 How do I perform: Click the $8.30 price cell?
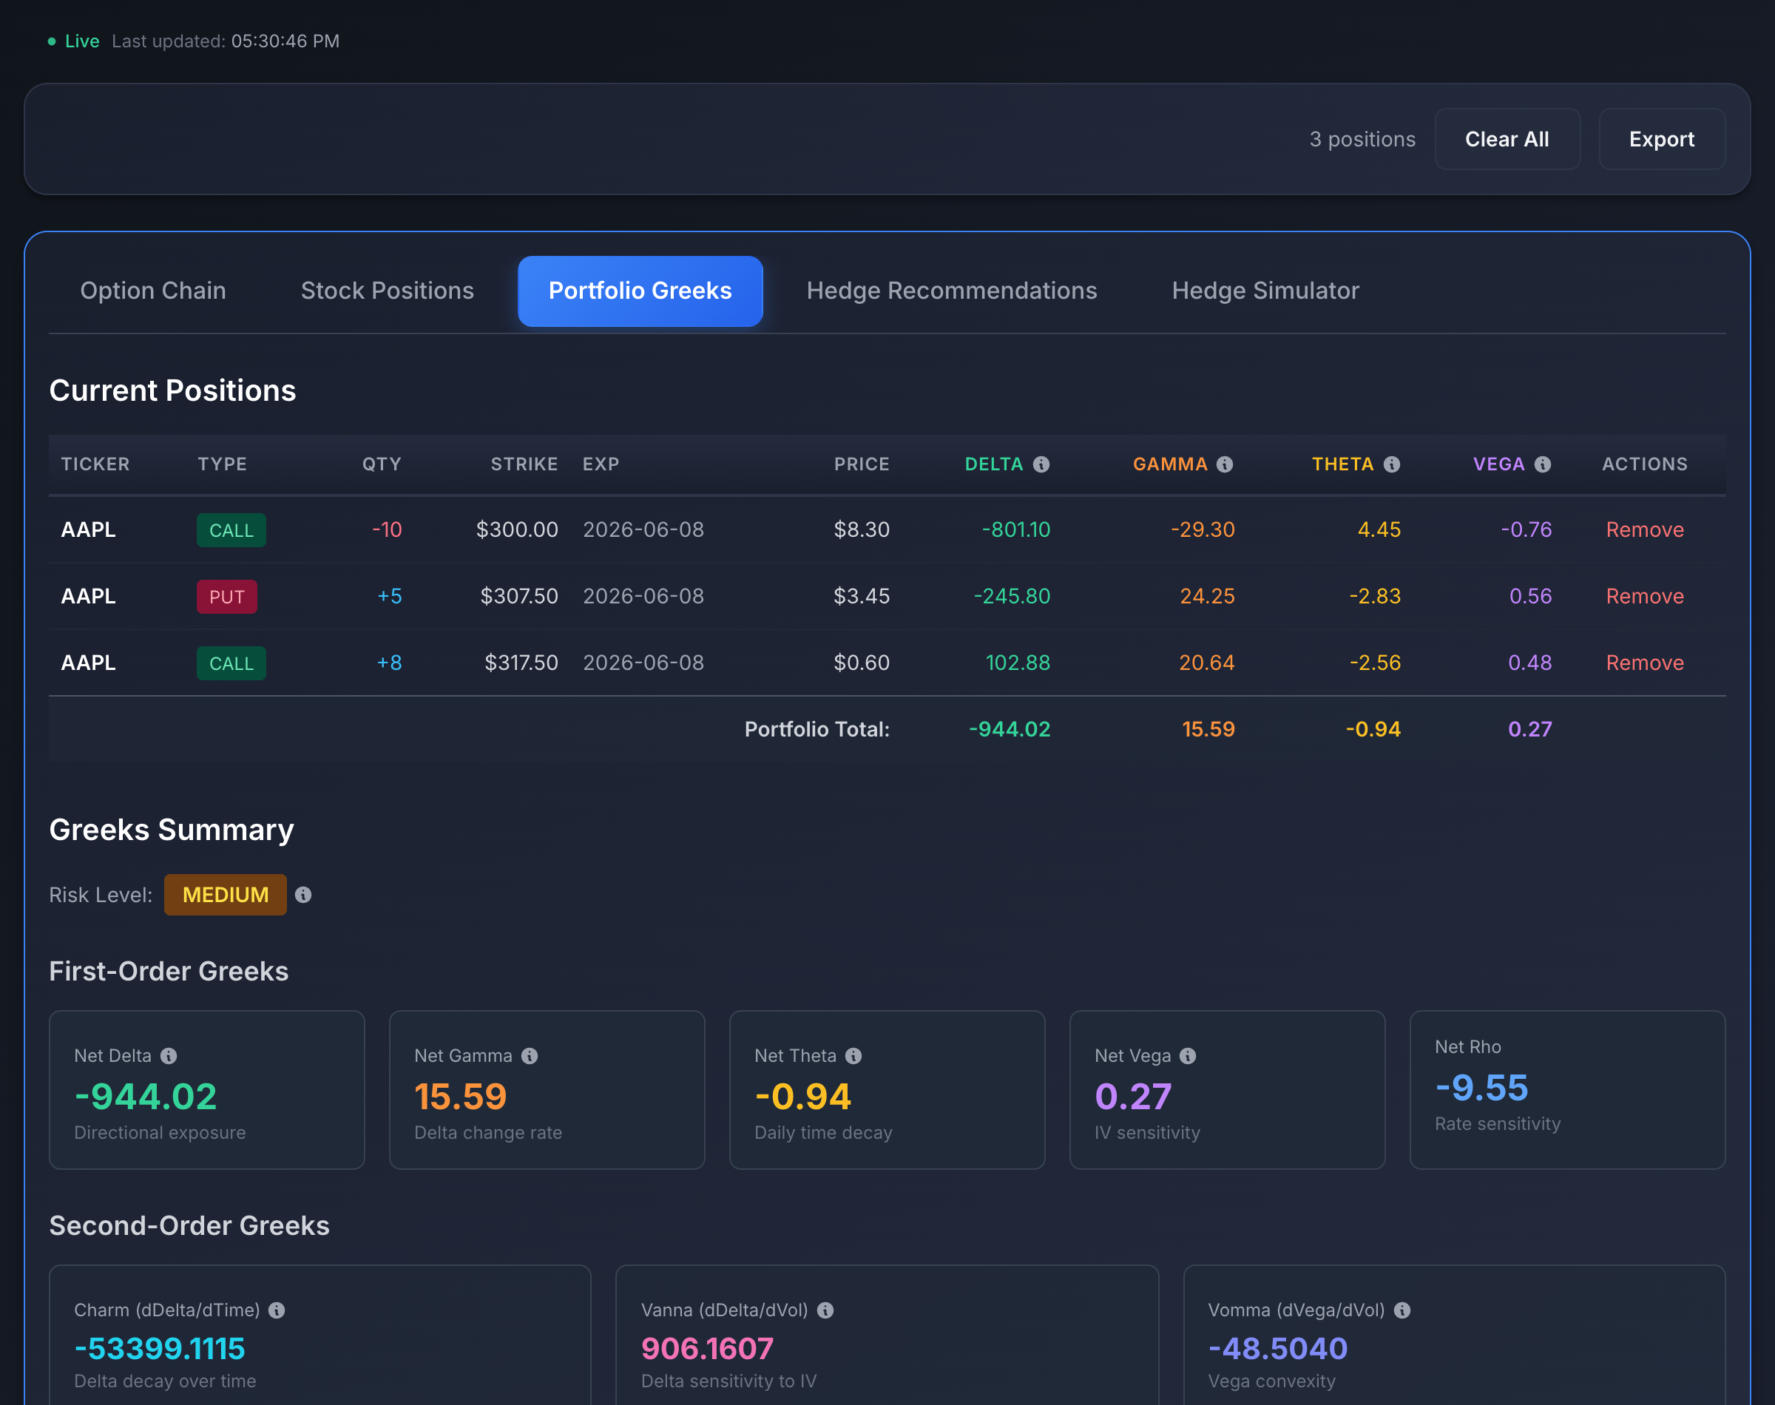[x=862, y=529]
